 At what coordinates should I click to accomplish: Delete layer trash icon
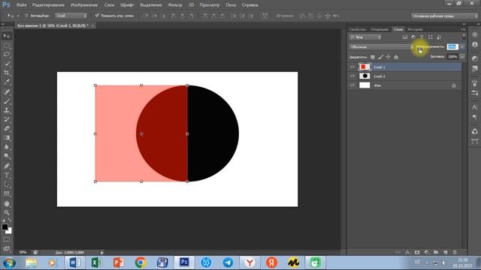455,252
